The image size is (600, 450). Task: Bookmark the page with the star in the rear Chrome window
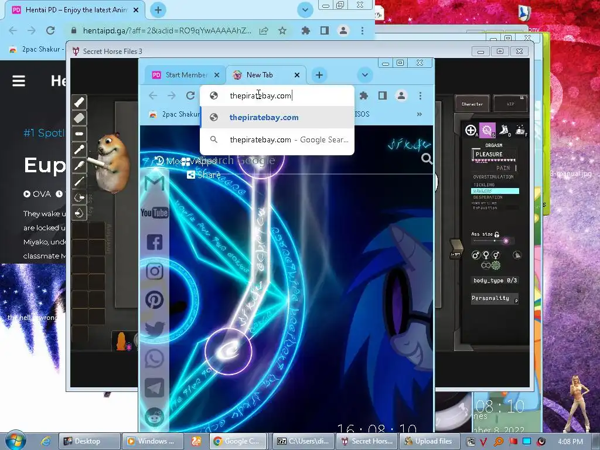(x=282, y=30)
